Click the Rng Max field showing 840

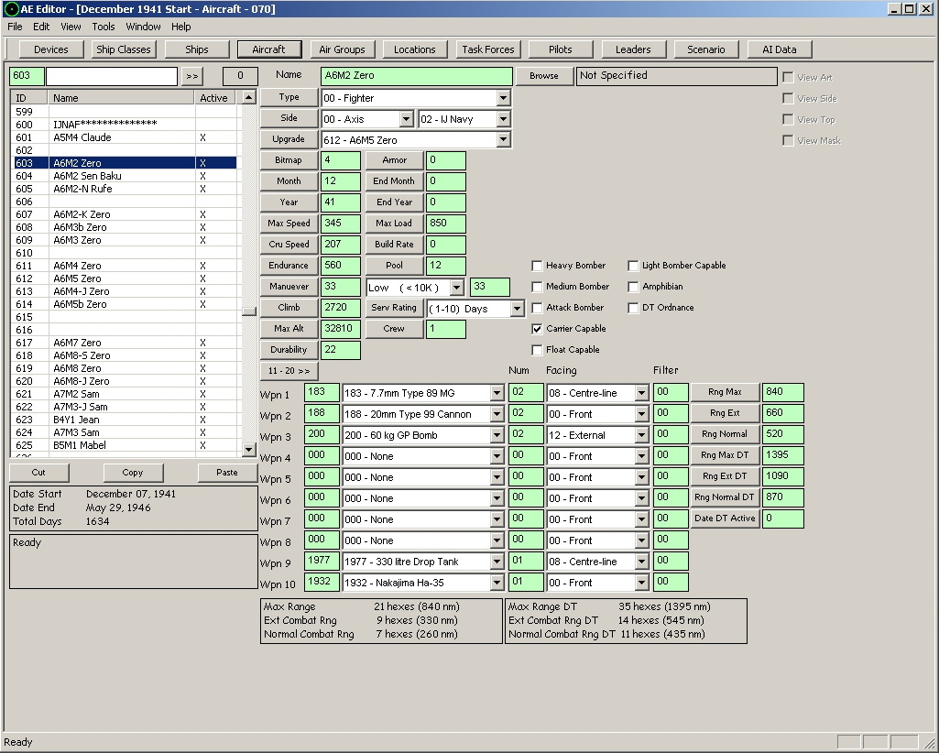coord(782,392)
